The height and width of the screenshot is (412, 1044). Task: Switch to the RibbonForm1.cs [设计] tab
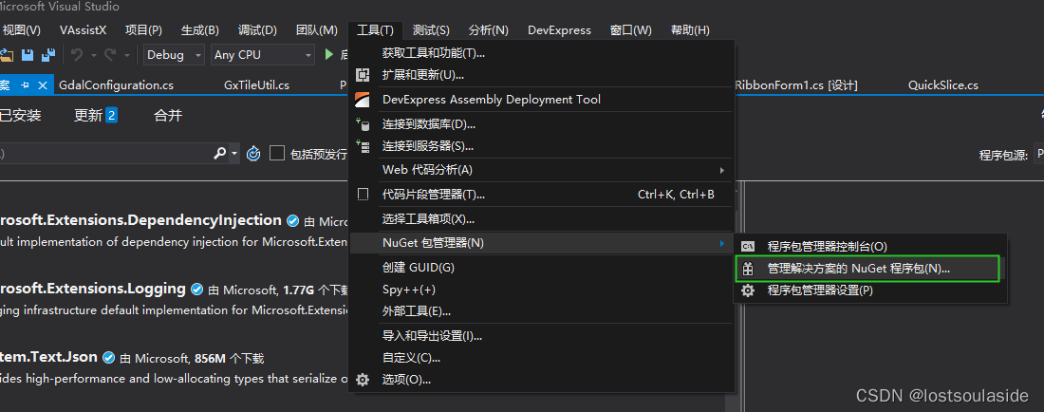pos(796,85)
